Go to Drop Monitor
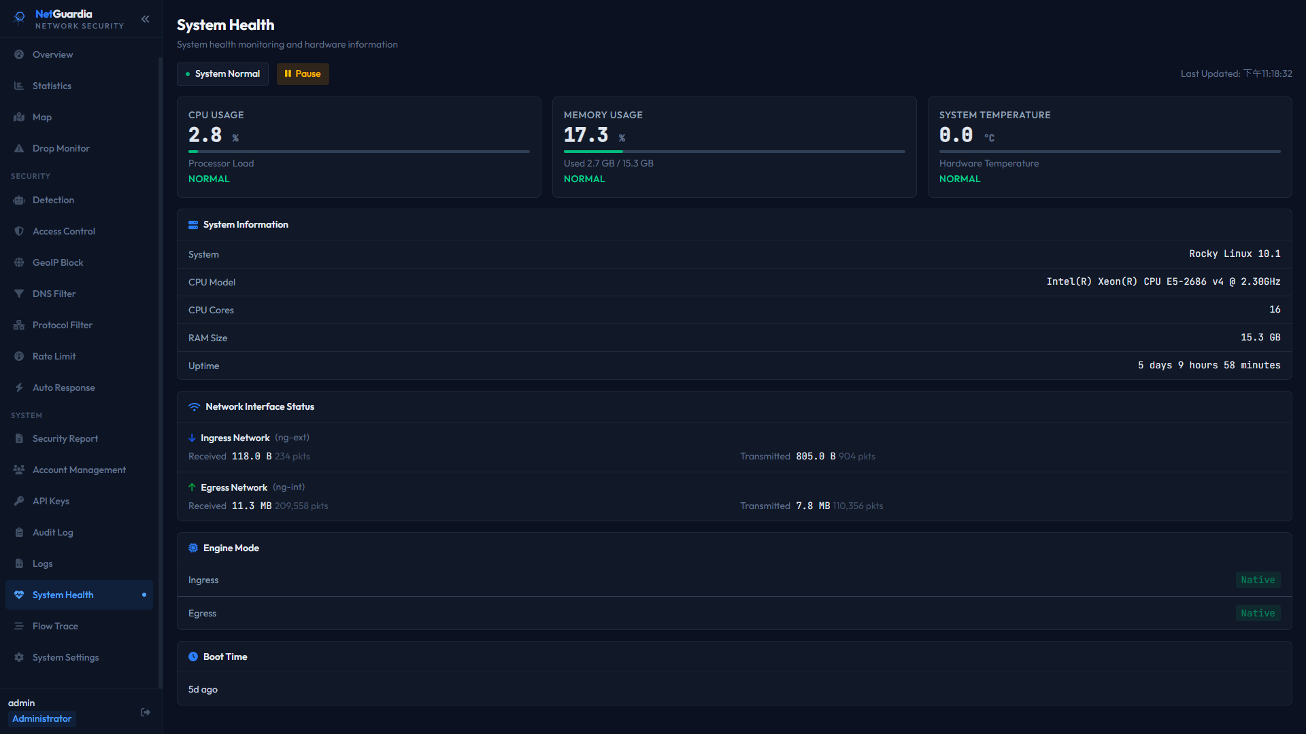Viewport: 1306px width, 734px height. 79,148
